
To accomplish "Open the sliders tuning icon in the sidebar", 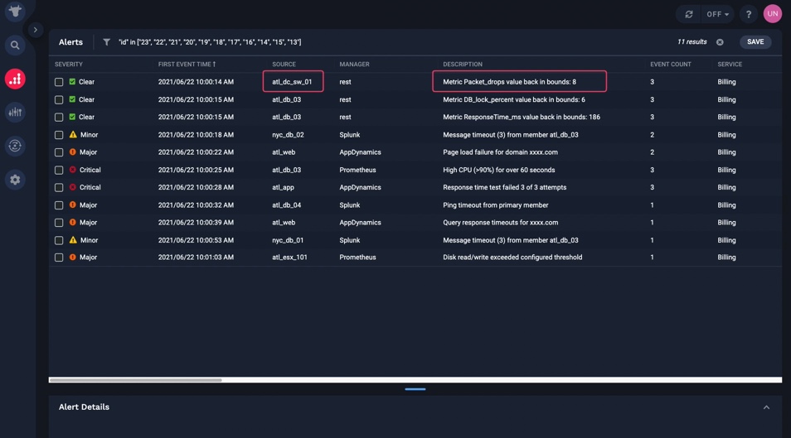I will click(15, 112).
